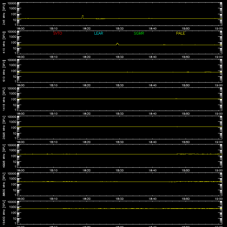Click the flux bump in the 410 MHz plot
This screenshot has height=227, width=227.
coord(117,44)
